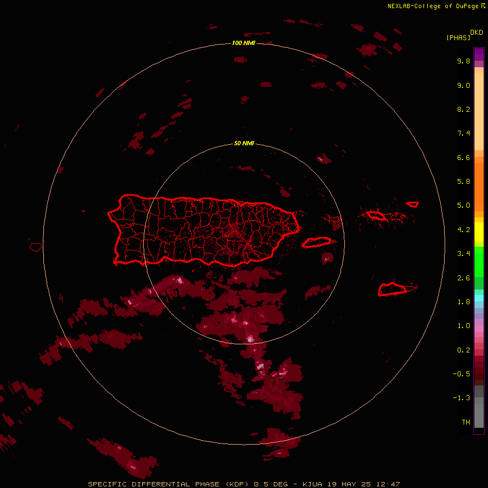
Task: Click the yellow segment of the color bar
Action: coord(479,232)
